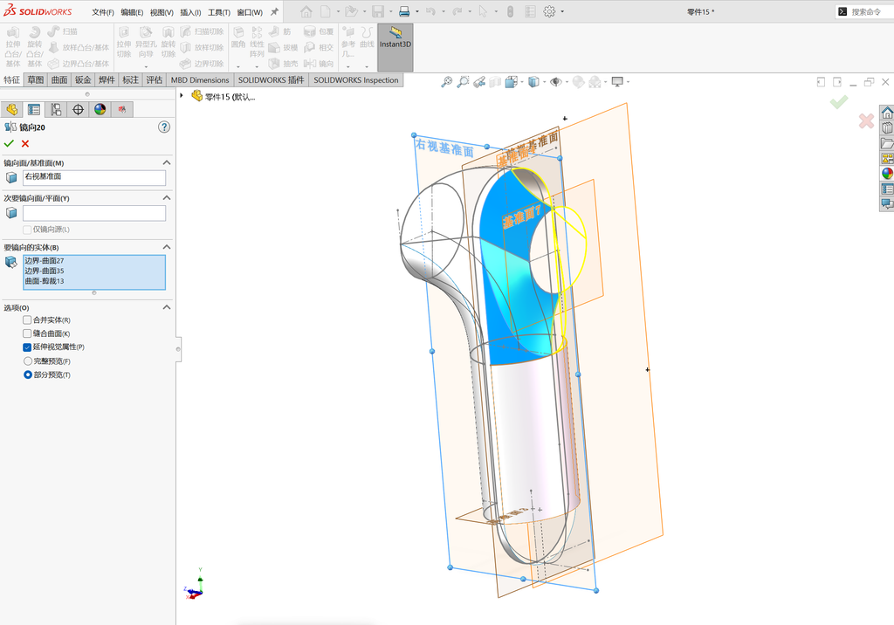Click the empty secondary mirror plane field
894x625 pixels.
tap(94, 213)
